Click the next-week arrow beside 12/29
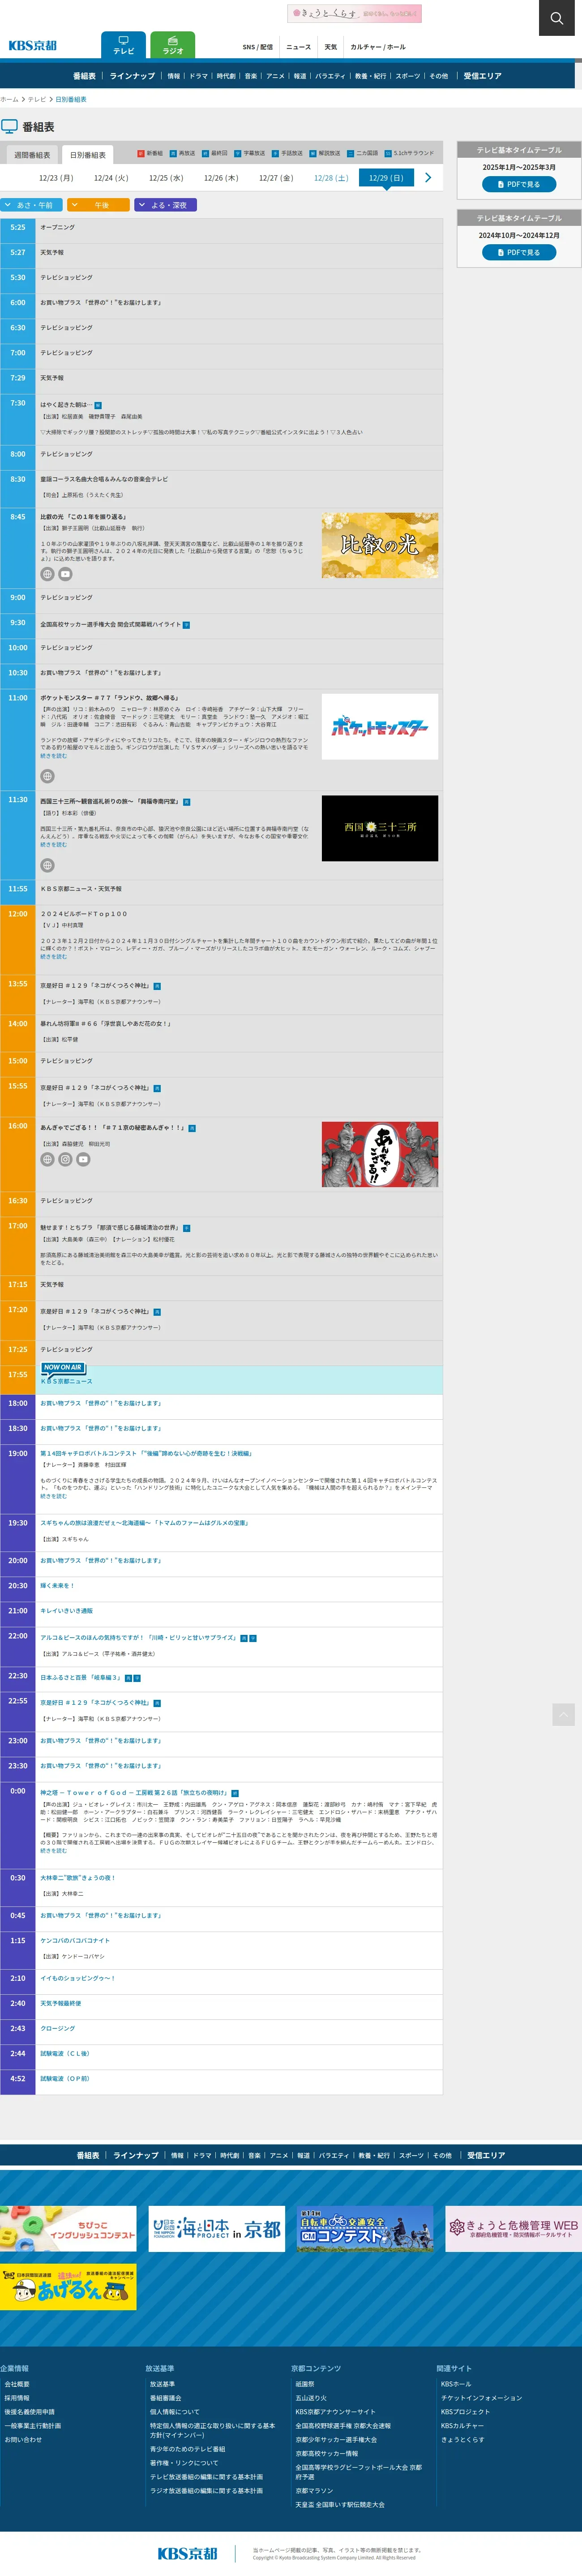The height and width of the screenshot is (2576, 582). [428, 178]
